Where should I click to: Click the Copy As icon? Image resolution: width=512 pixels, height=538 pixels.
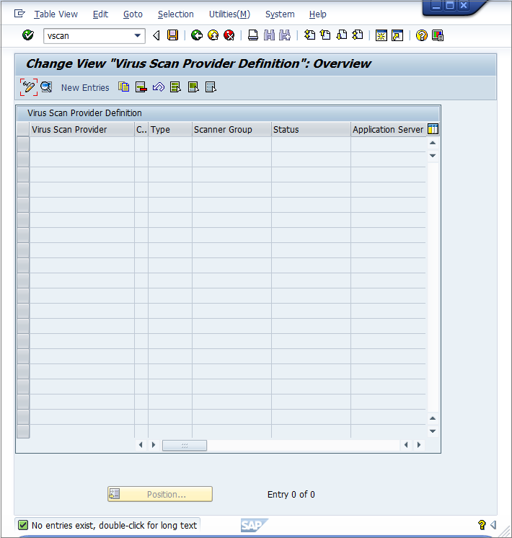click(x=124, y=87)
